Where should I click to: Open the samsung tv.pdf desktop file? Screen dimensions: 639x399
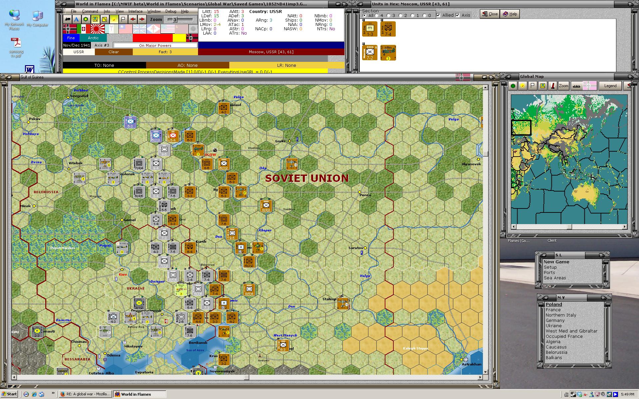pyautogui.click(x=16, y=47)
